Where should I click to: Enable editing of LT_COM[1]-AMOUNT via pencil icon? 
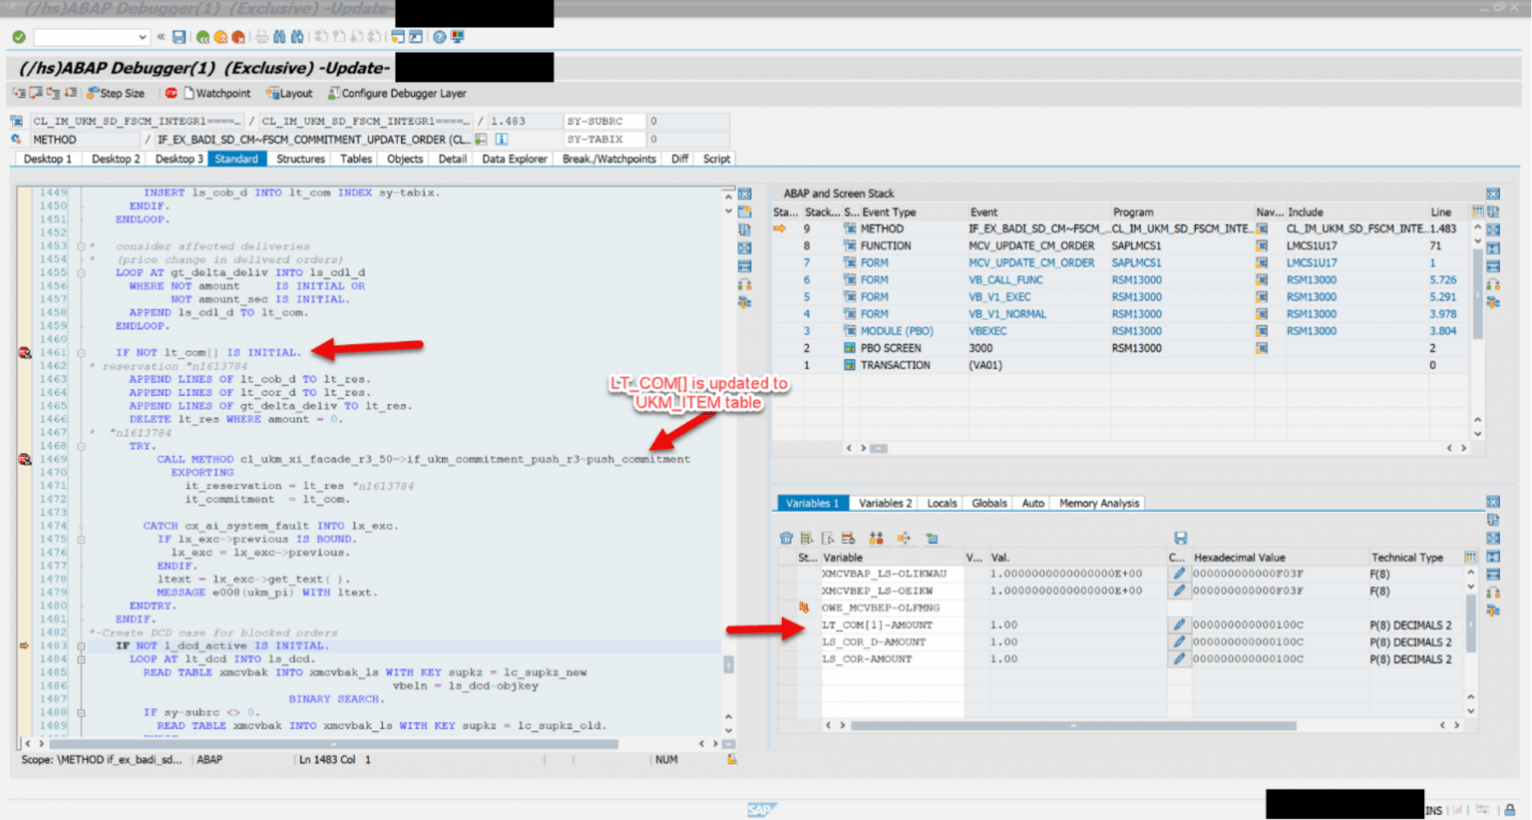1178,625
